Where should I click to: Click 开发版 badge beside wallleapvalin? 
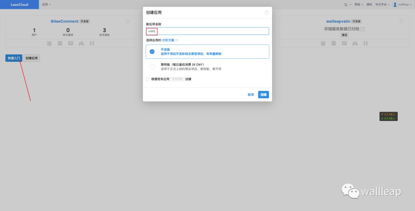(357, 21)
